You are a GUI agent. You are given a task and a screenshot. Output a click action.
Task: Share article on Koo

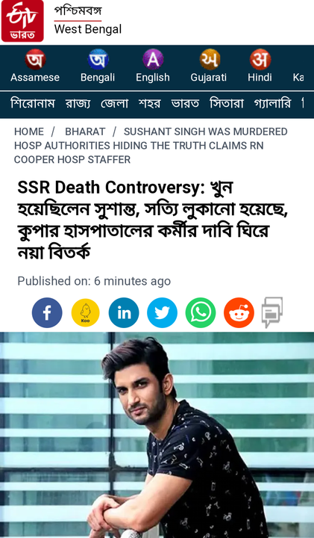(x=85, y=312)
